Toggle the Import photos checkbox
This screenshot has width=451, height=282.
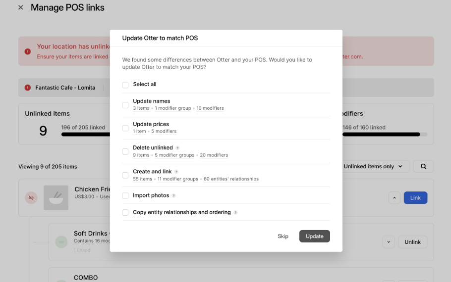pos(125,195)
